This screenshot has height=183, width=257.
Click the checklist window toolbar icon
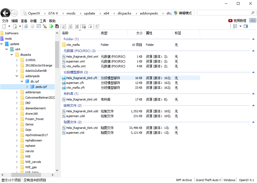pyautogui.click(x=39, y=26)
